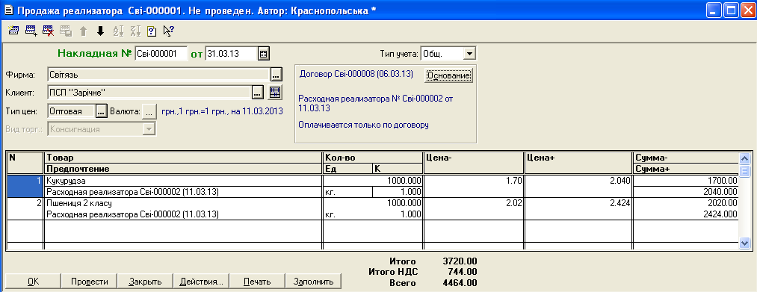This screenshot has width=757, height=292.
Task: Click the Кол-во column header
Action: click(373, 158)
